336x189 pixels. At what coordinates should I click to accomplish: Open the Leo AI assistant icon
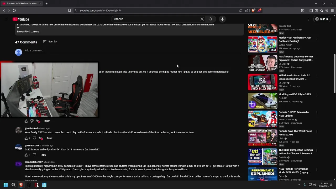[x=322, y=10]
